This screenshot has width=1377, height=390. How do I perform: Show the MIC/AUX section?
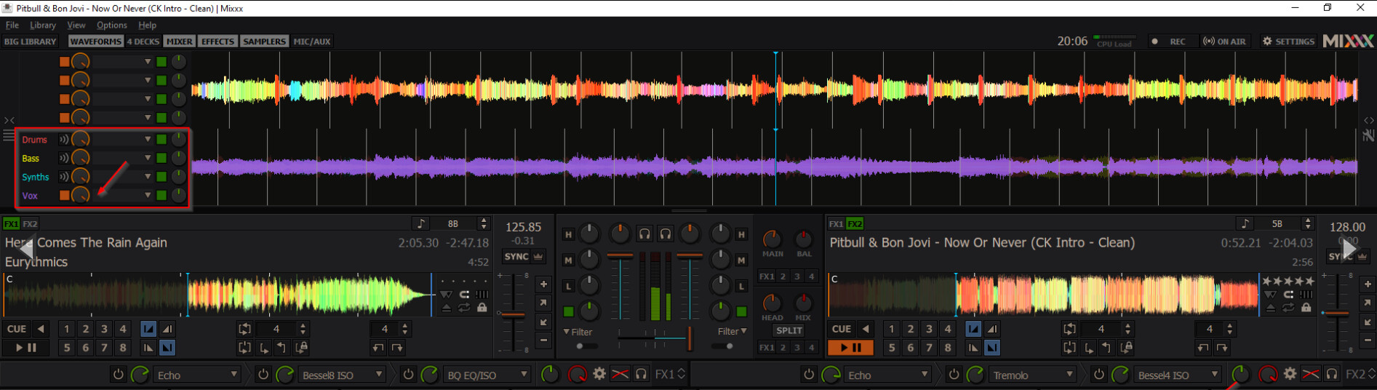point(312,41)
